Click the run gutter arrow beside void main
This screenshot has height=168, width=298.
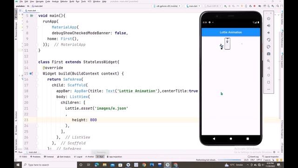32,15
